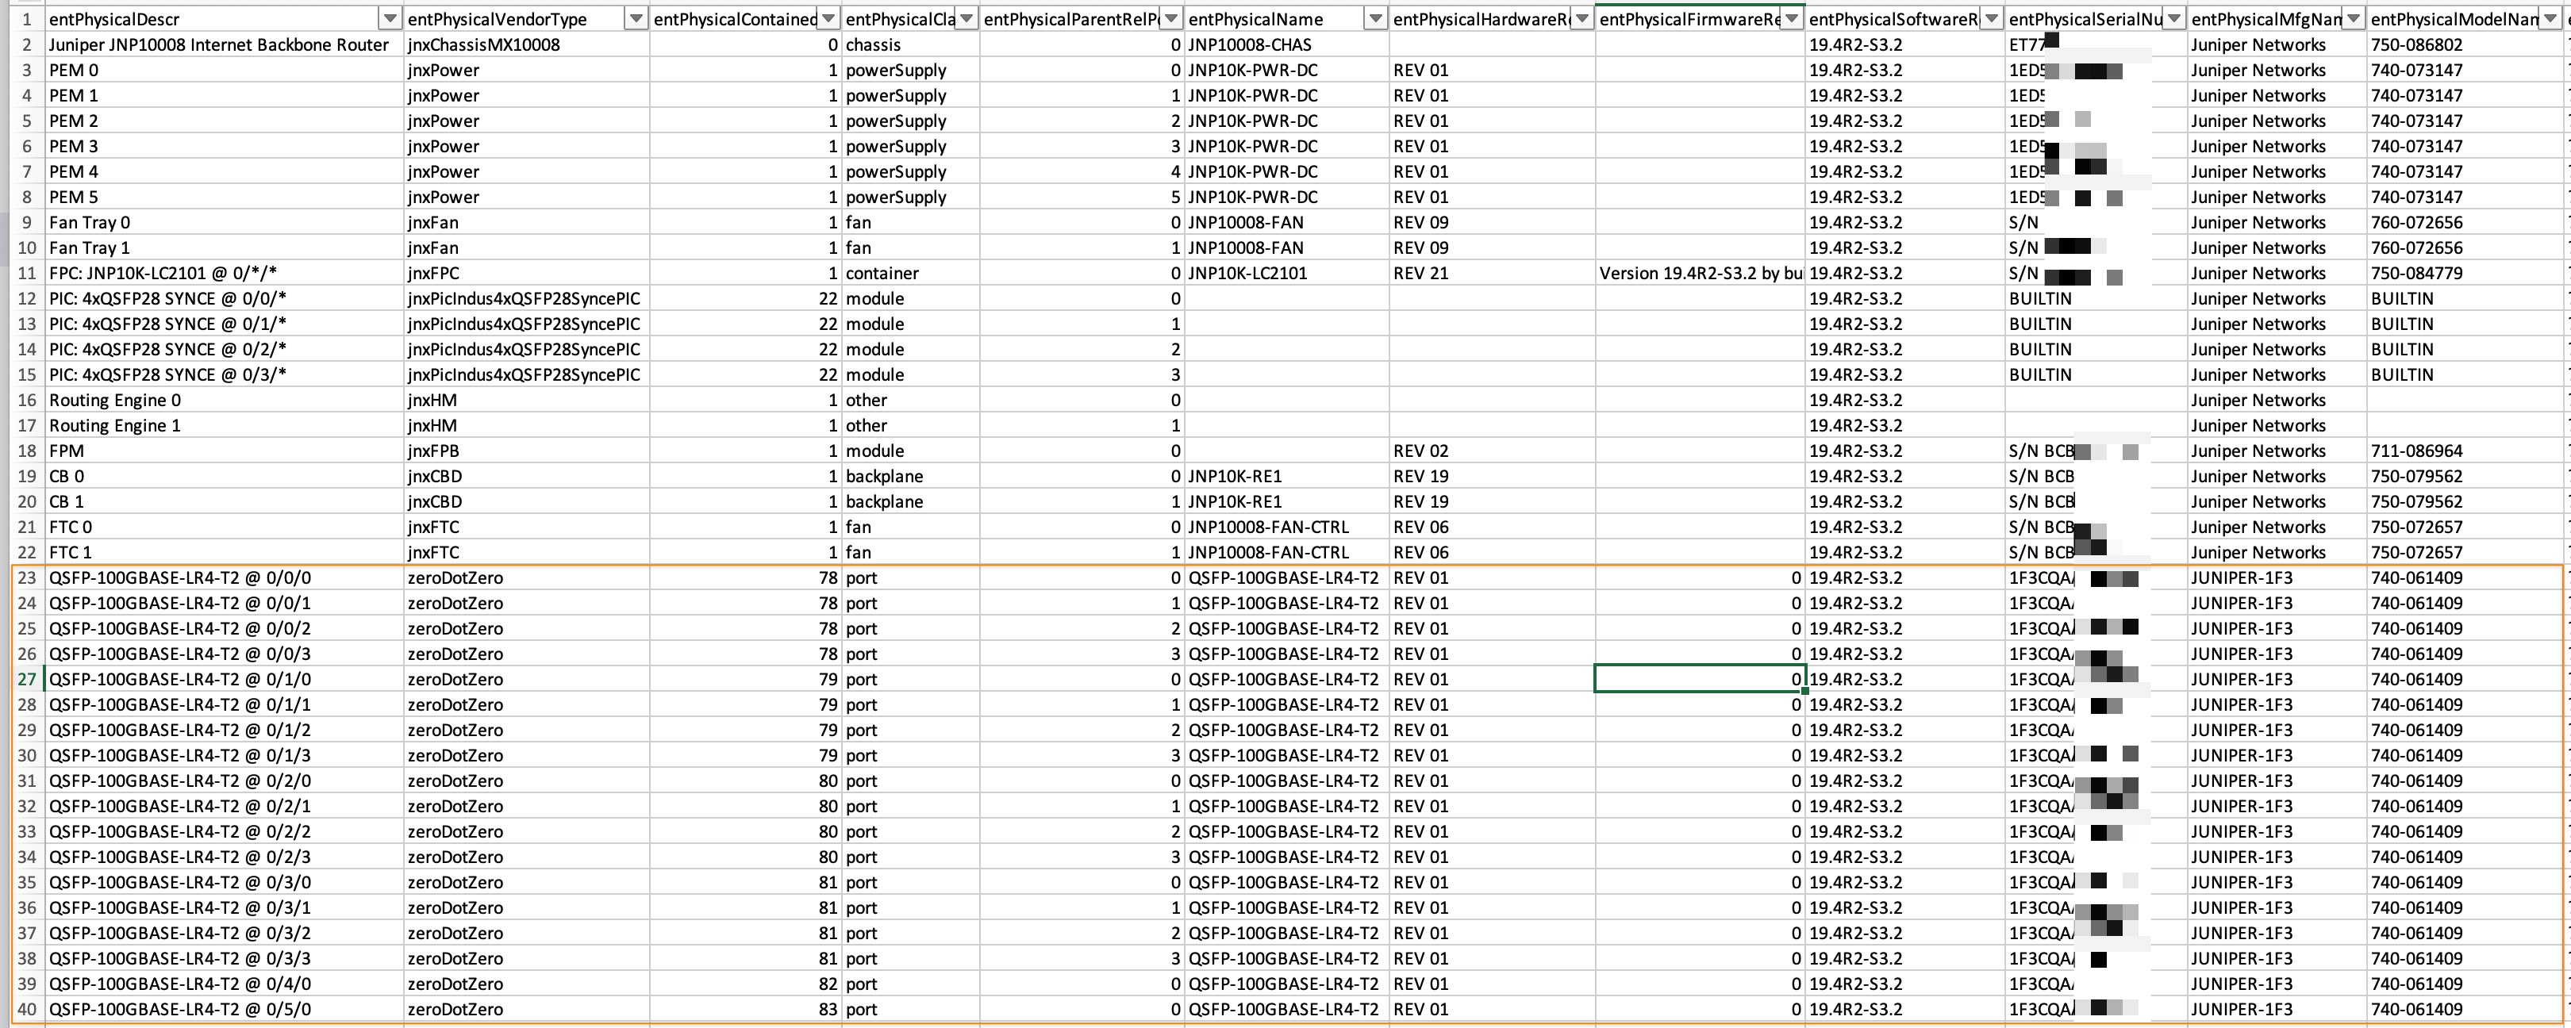Open the entPhysicalParentRelPos filter dropdown
This screenshot has height=1028, width=2571.
point(1172,19)
